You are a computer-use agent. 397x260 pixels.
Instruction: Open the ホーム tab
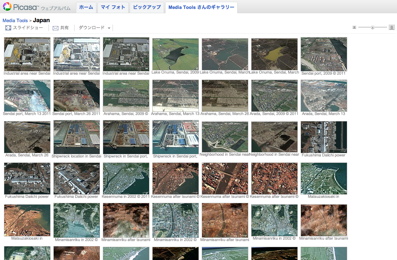pyautogui.click(x=86, y=7)
